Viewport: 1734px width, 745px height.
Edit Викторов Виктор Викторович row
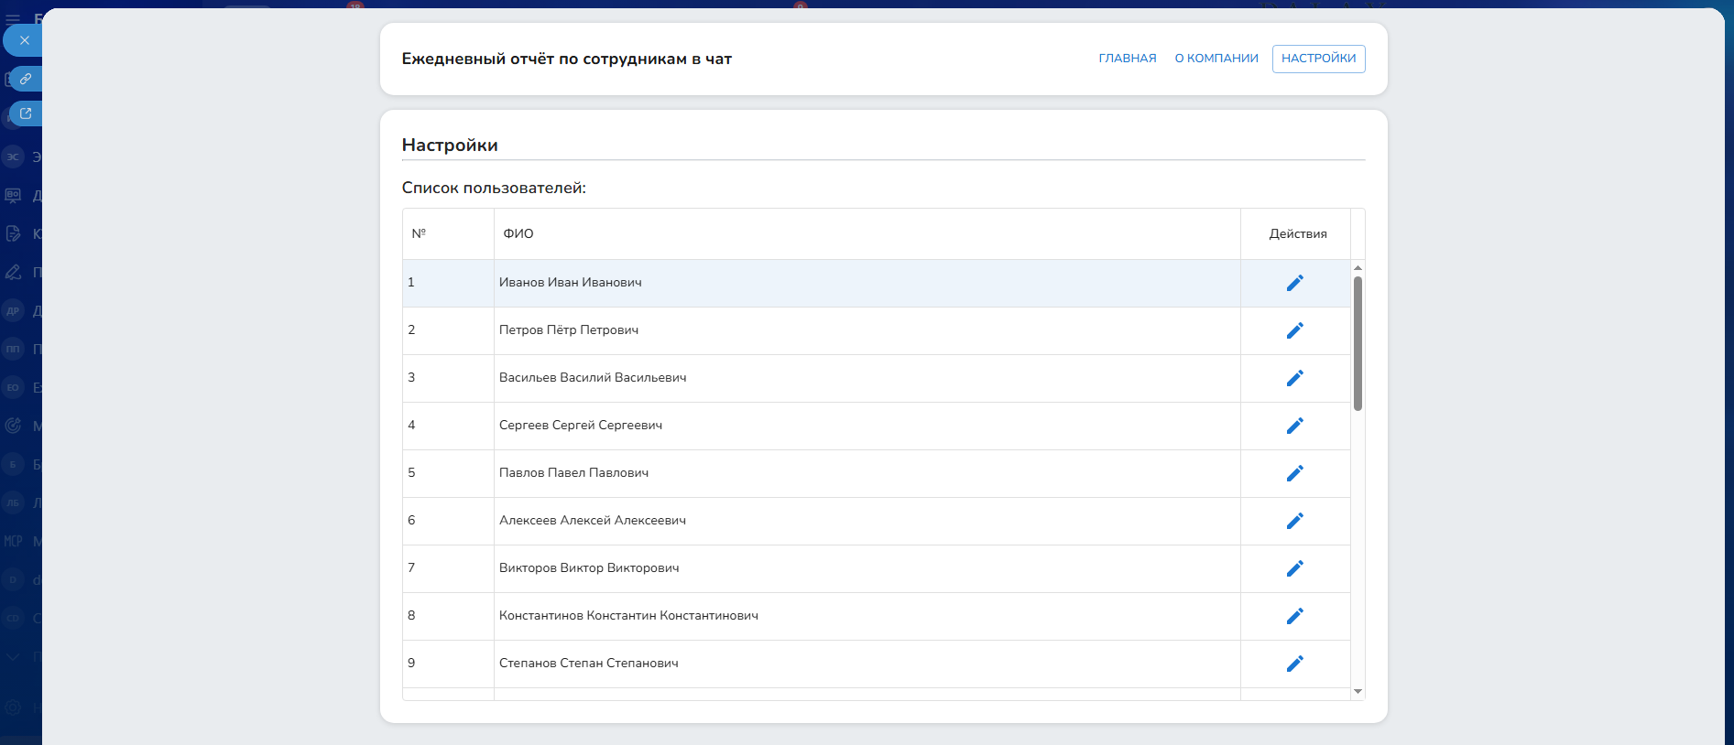tap(1294, 568)
